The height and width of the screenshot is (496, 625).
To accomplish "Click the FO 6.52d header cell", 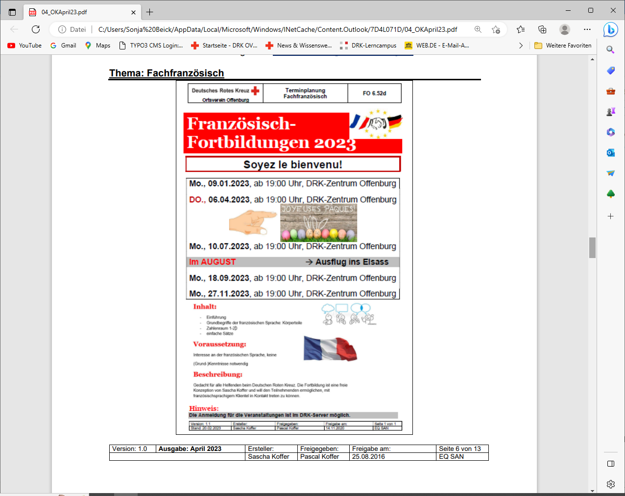I will click(374, 93).
